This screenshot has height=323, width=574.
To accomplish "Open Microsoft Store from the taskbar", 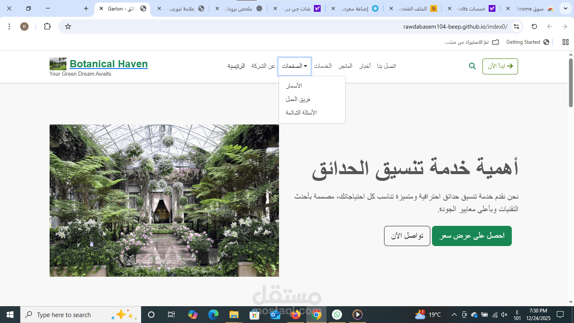I will (255, 315).
